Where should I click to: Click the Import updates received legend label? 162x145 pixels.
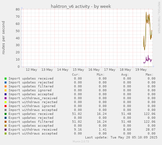(31, 79)
